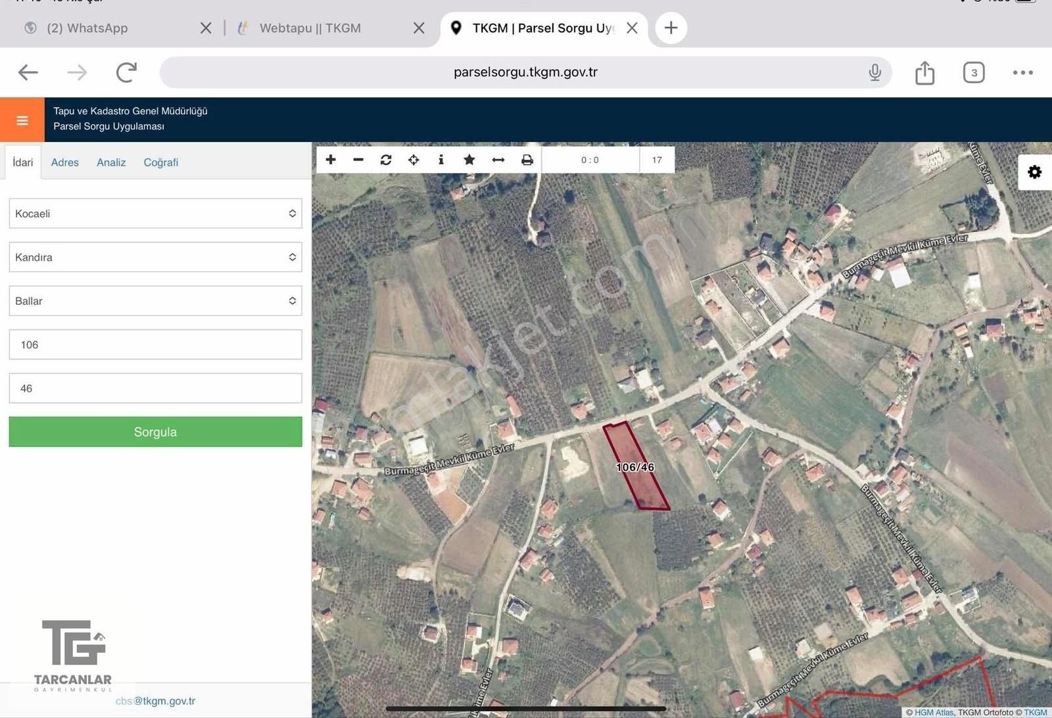The width and height of the screenshot is (1052, 718).
Task: Select the Adres tab
Action: click(64, 162)
